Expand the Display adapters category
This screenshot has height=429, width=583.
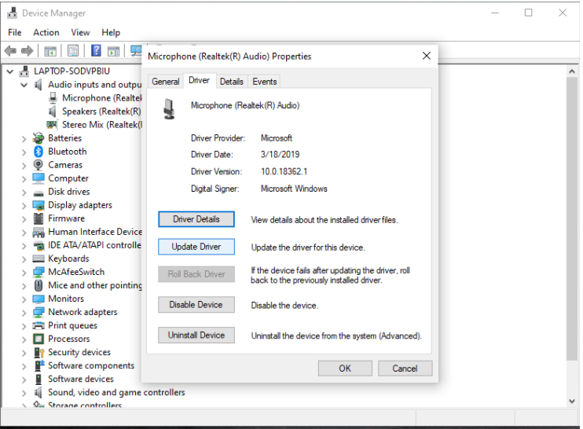tap(24, 206)
